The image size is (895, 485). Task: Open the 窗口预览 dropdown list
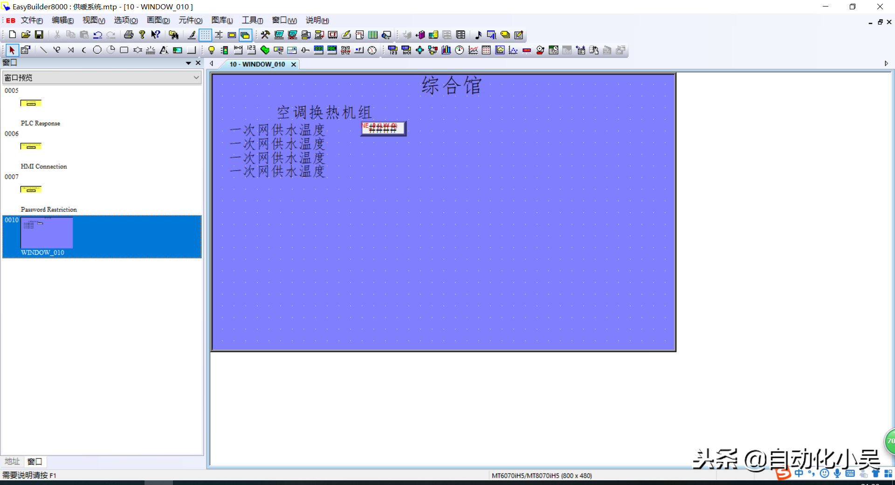(x=196, y=77)
